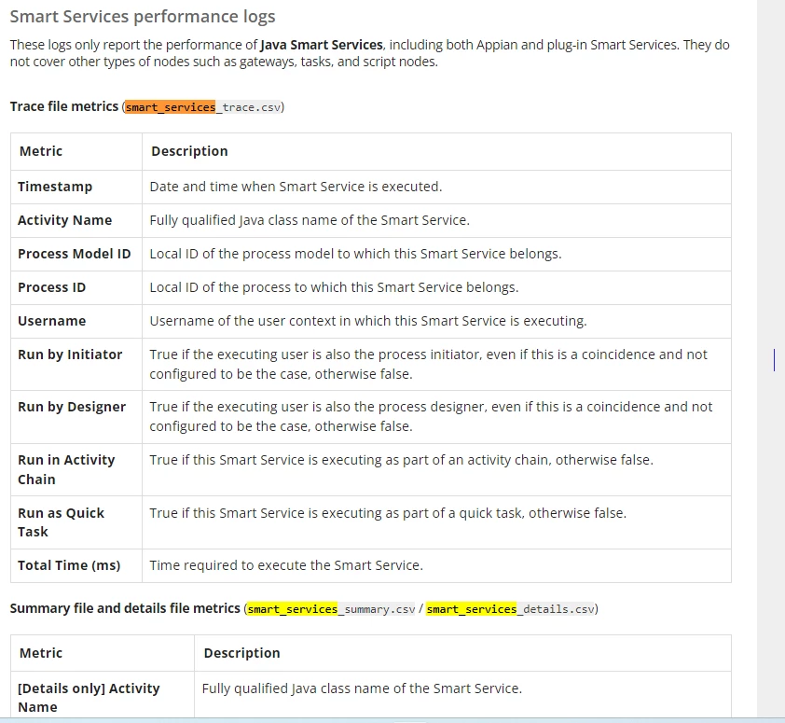Click the orange highlighted smart_services text in trace filename
The image size is (785, 723).
(x=171, y=107)
